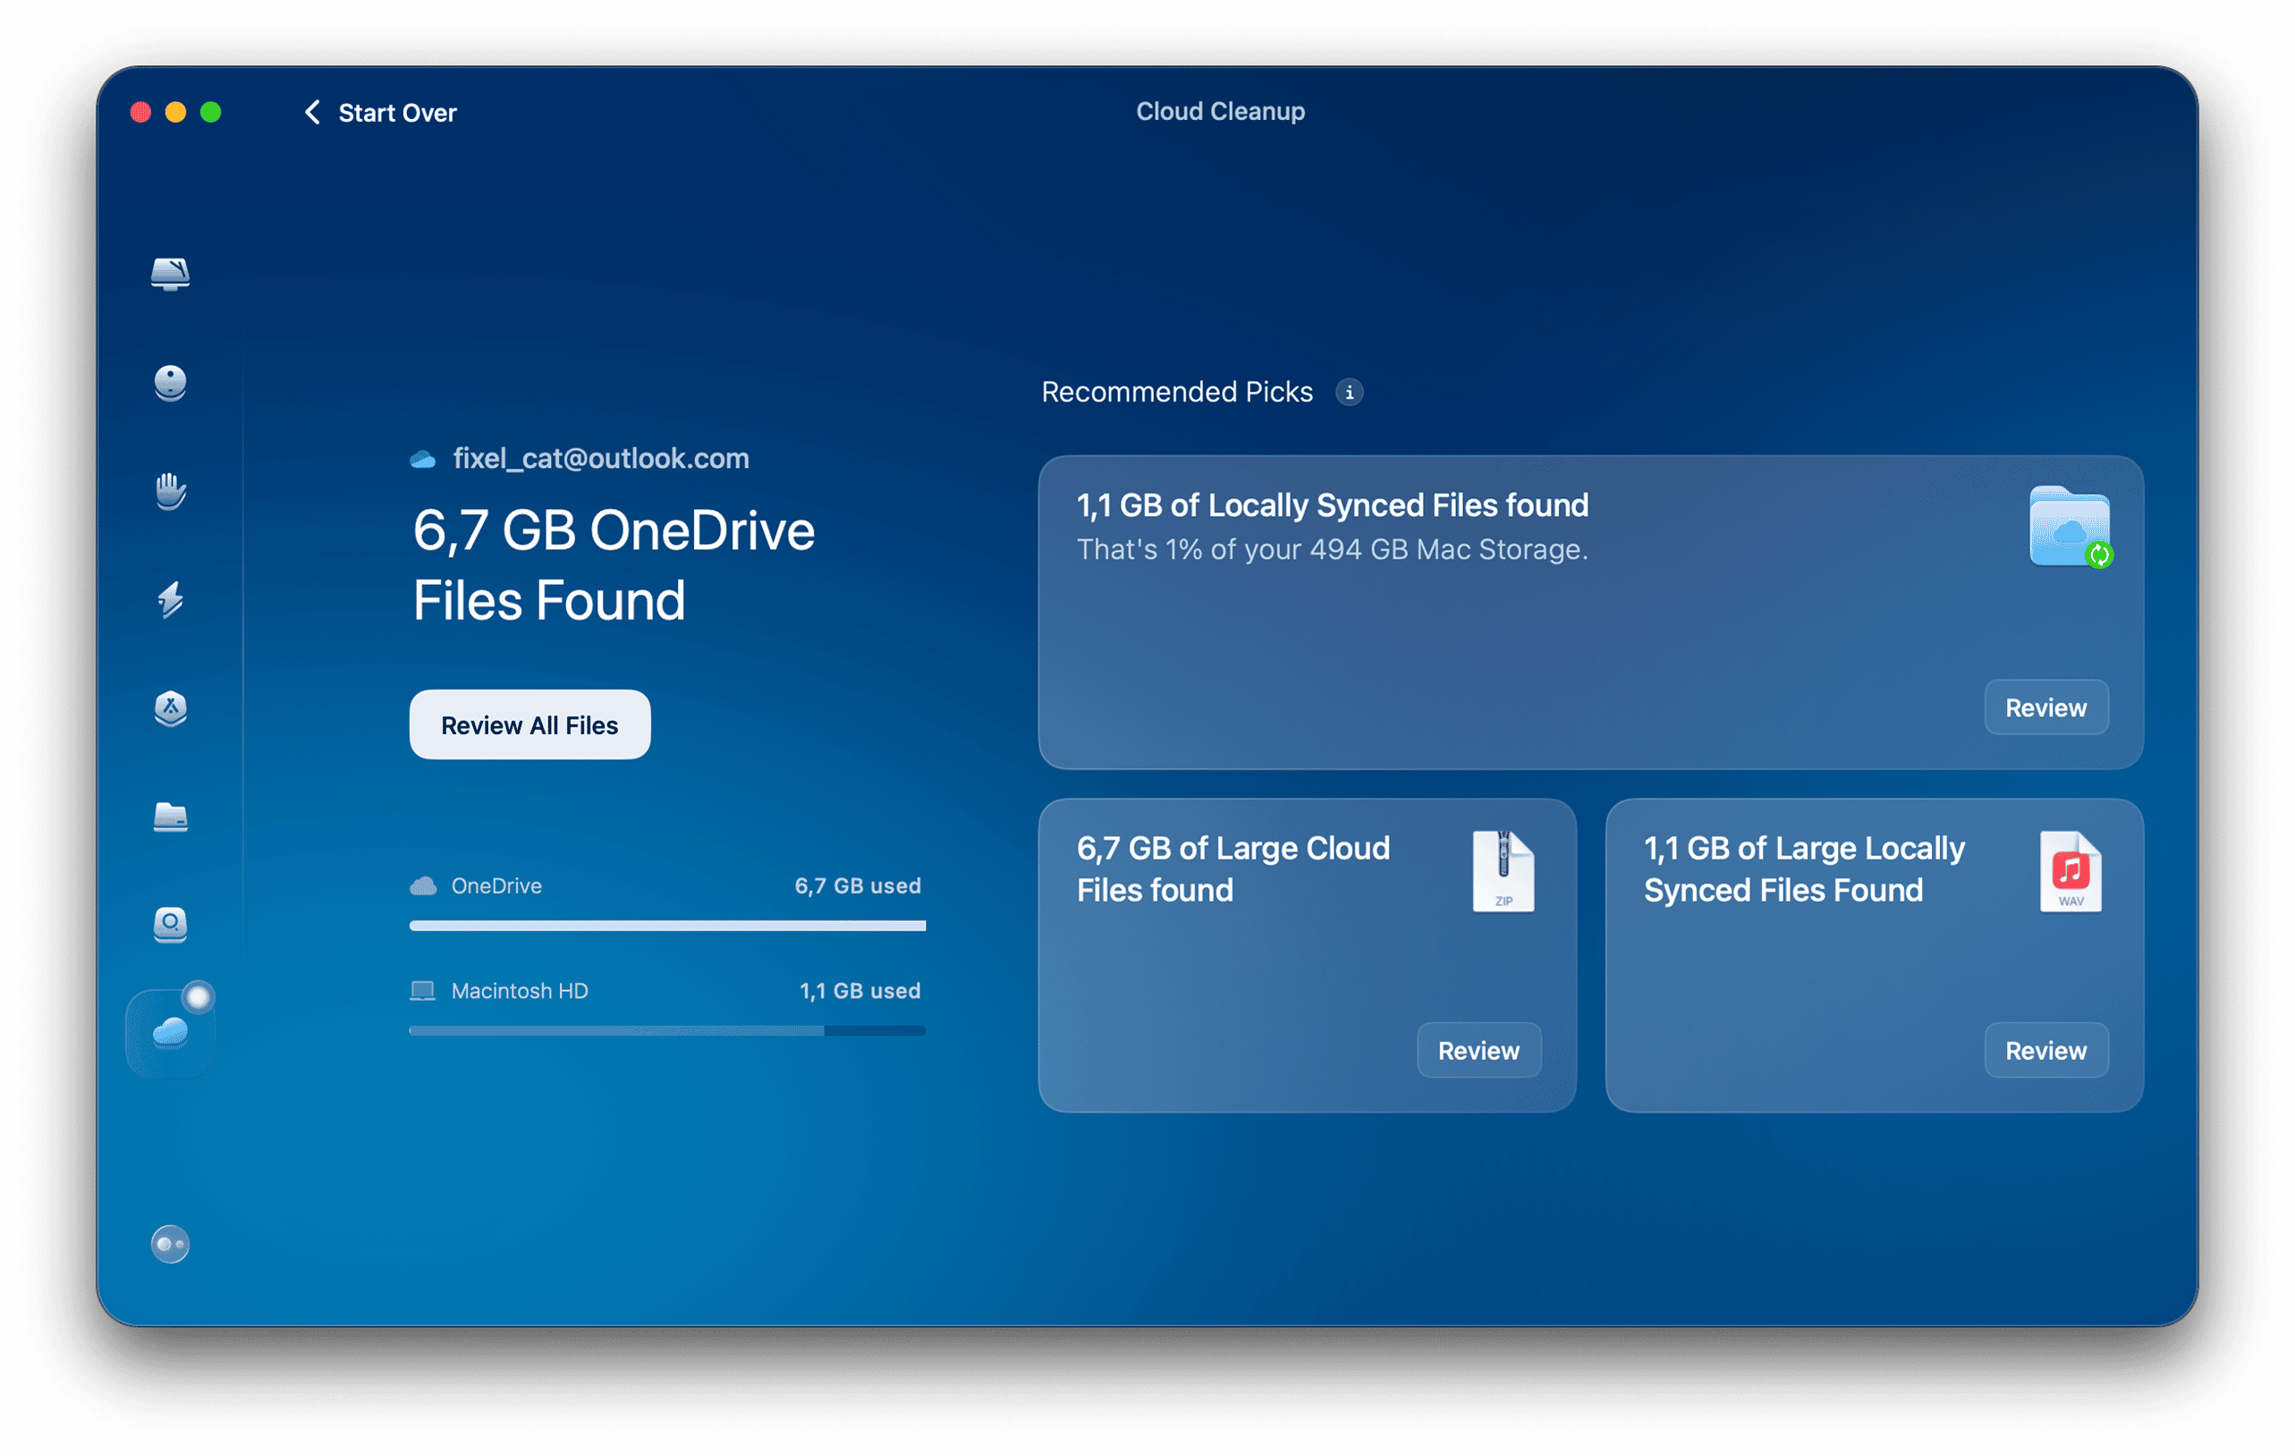Review the 1,1 GB of Locally Synced Files
Image resolution: width=2295 pixels, height=1456 pixels.
coord(2046,707)
